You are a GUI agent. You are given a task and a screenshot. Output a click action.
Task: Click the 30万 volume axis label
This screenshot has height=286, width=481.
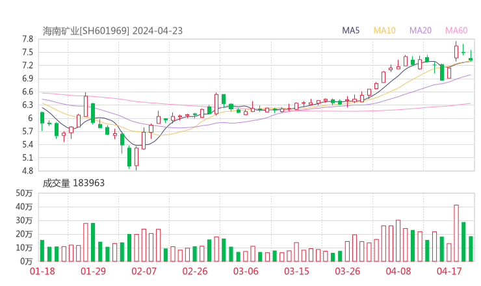(24, 220)
